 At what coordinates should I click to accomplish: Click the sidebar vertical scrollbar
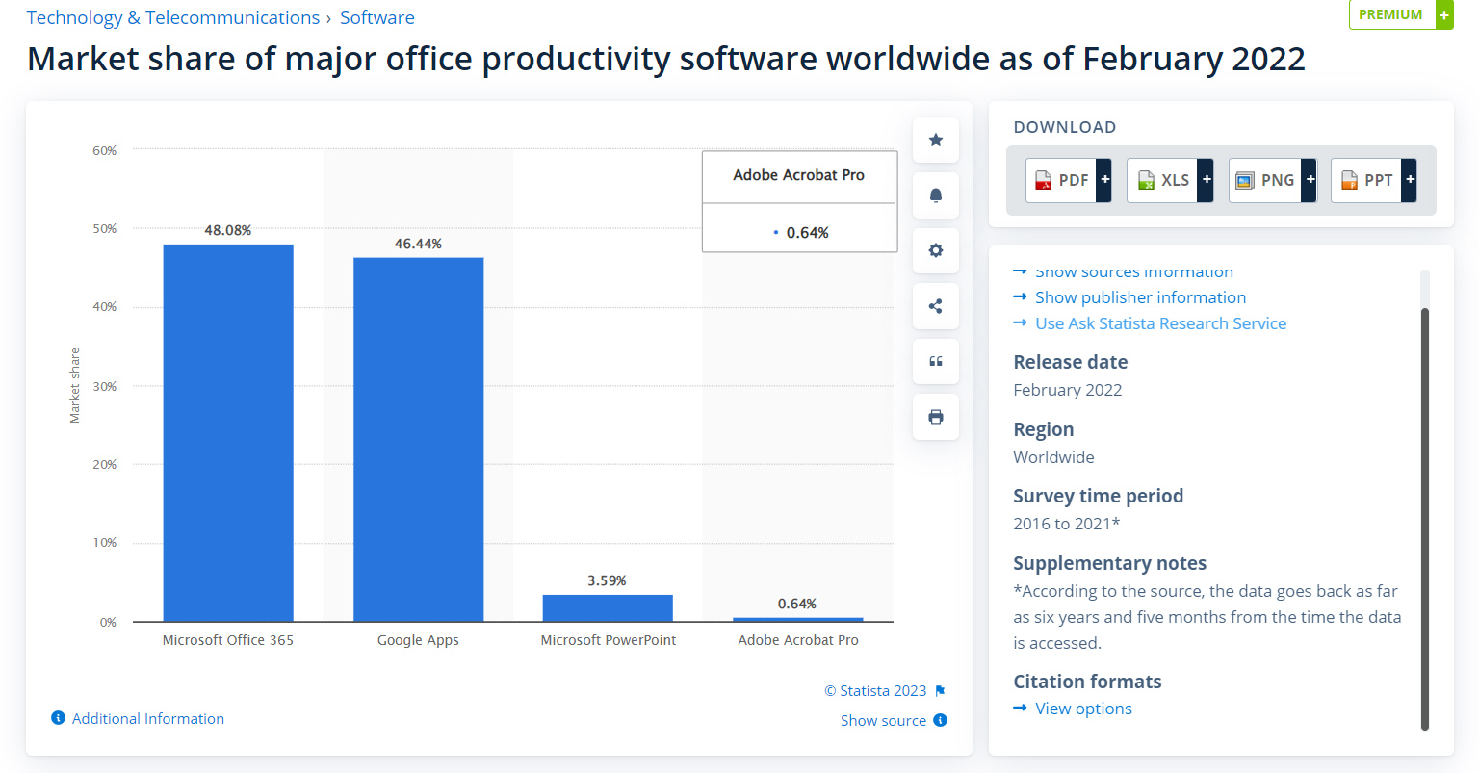[x=1425, y=518]
